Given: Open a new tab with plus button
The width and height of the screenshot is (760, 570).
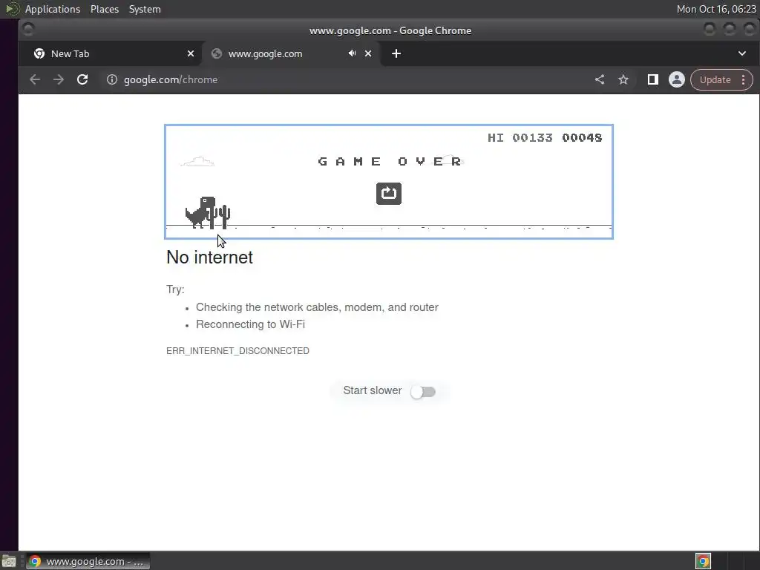Looking at the screenshot, I should [x=396, y=53].
